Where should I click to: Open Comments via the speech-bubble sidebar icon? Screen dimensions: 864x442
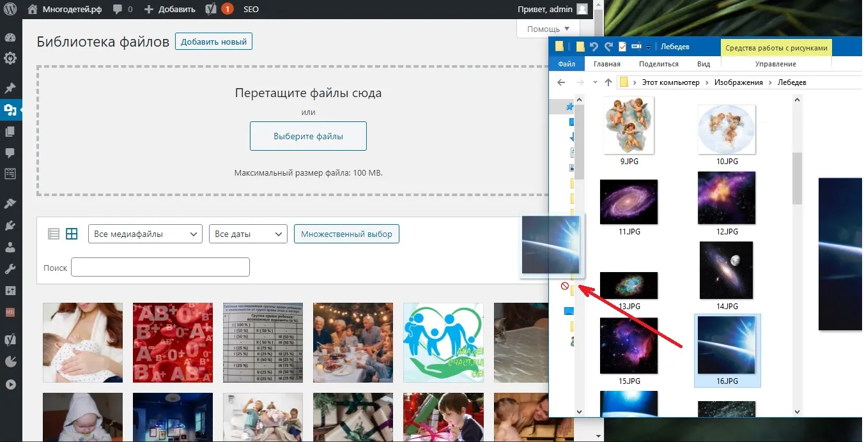10,153
